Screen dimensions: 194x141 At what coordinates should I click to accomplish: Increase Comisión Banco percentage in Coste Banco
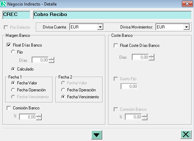(145, 115)
